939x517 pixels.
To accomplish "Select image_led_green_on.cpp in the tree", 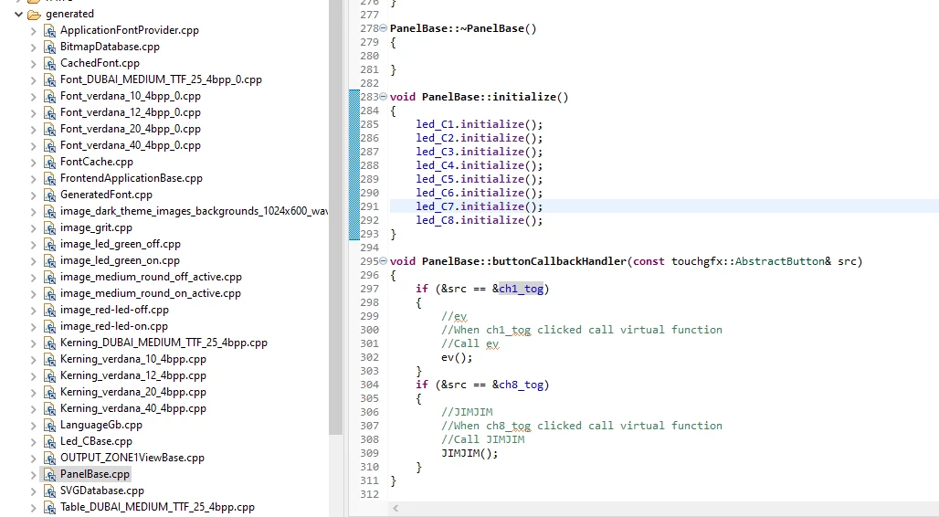I will pyautogui.click(x=120, y=260).
